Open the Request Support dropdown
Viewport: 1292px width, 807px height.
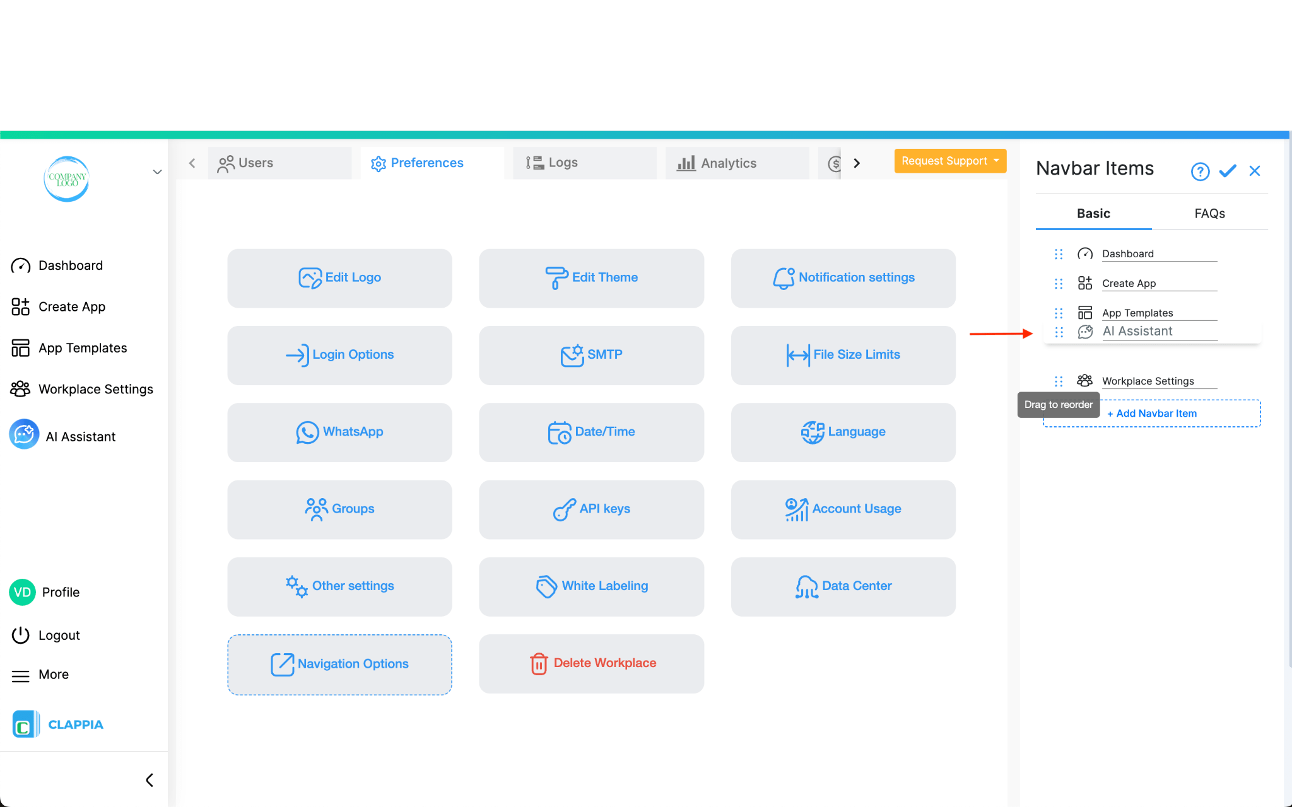point(950,161)
